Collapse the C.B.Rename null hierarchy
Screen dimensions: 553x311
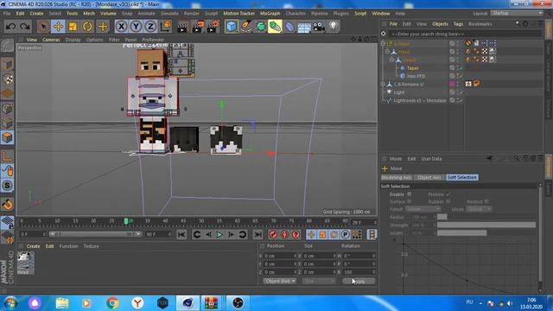[383, 85]
